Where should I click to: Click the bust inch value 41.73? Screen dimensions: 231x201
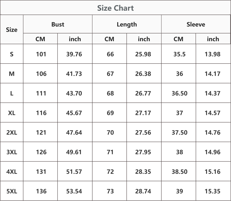pyautogui.click(x=74, y=74)
